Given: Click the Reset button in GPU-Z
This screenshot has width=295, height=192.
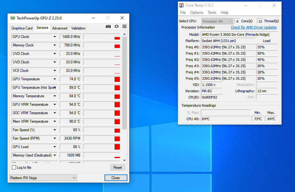Looking at the screenshot, I should pyautogui.click(x=118, y=167).
